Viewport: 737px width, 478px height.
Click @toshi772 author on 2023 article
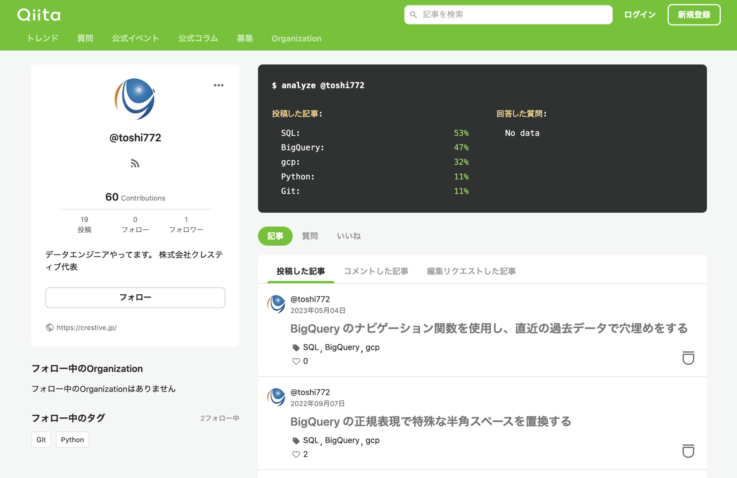(310, 299)
